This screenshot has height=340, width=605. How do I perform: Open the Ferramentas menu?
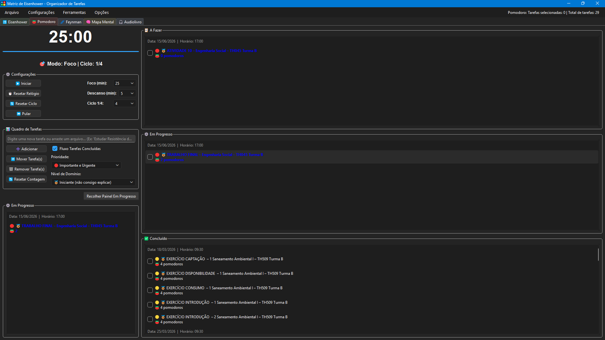(74, 13)
